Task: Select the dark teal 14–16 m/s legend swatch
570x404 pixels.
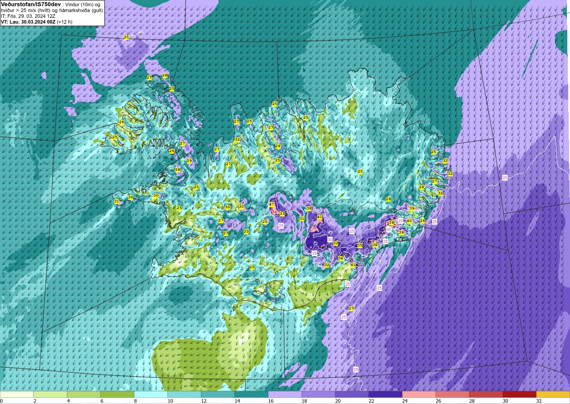Action: click(252, 394)
